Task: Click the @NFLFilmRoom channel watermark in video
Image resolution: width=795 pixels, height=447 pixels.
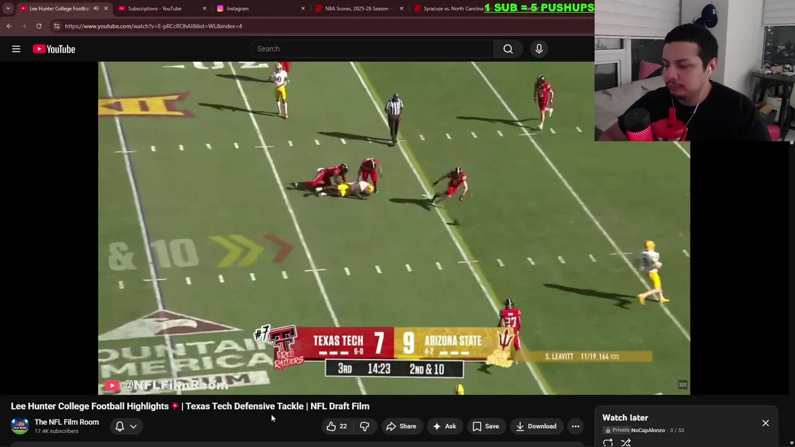Action: tap(166, 386)
